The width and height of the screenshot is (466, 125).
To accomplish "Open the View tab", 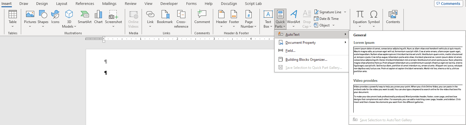I will [148, 4].
